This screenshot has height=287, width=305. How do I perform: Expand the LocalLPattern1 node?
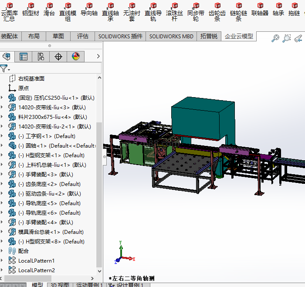pos(2,261)
